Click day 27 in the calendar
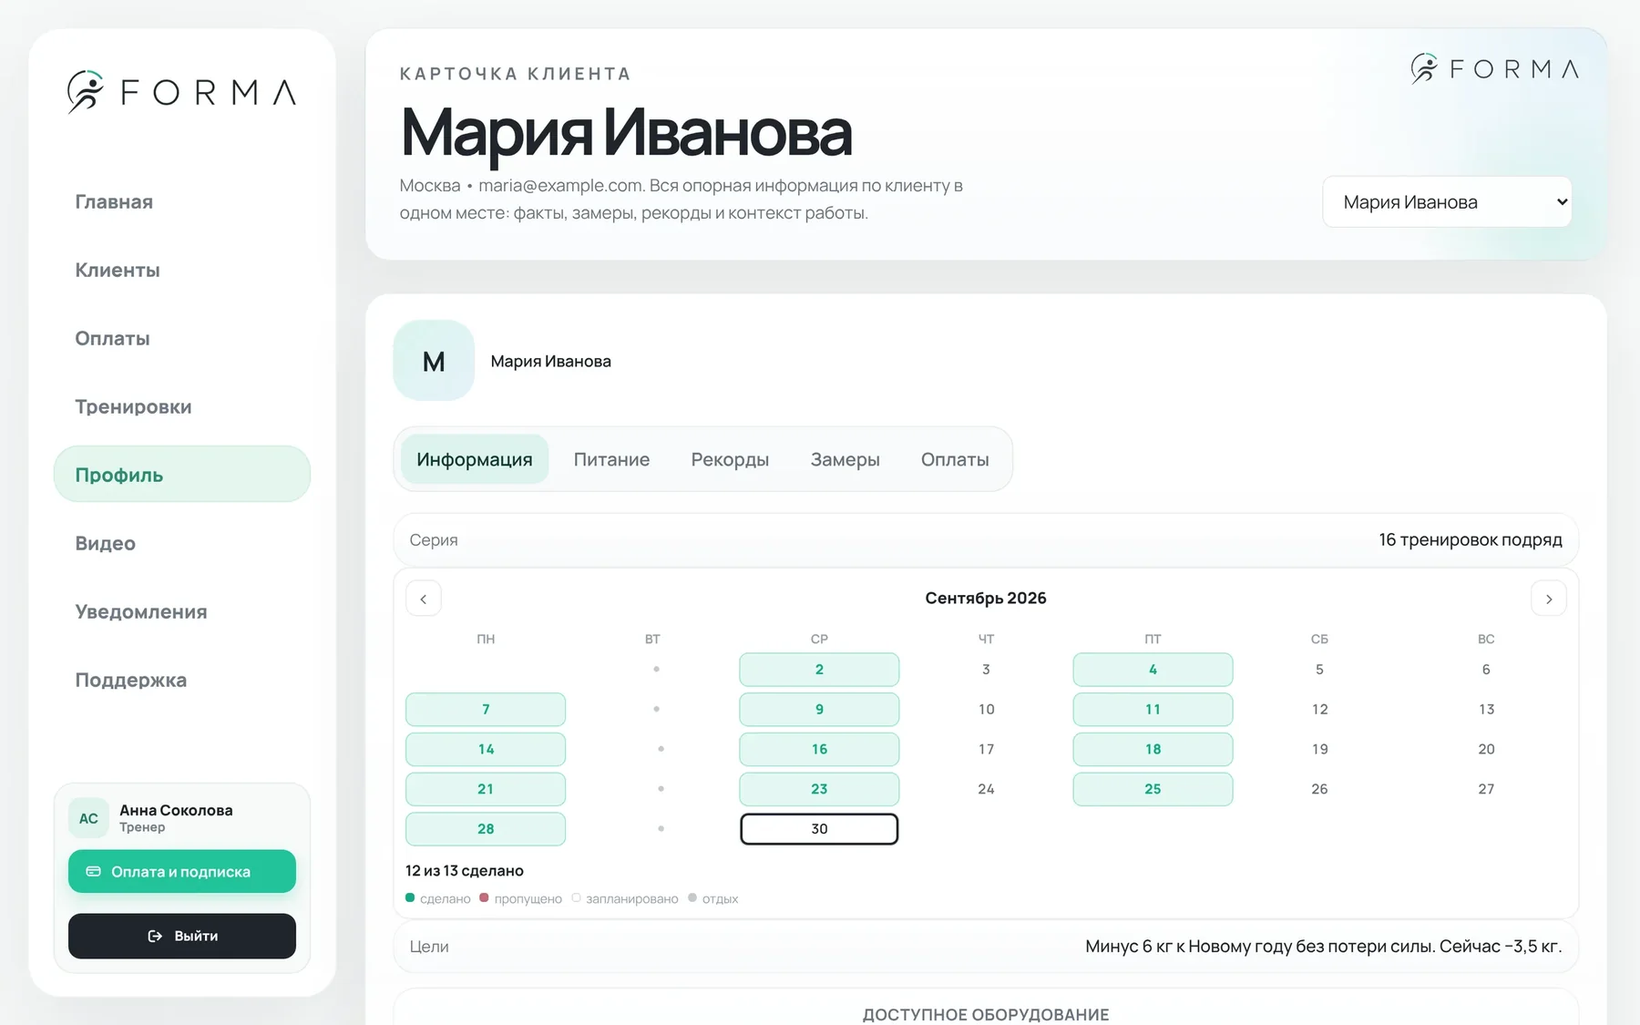Image resolution: width=1640 pixels, height=1025 pixels. point(1486,789)
